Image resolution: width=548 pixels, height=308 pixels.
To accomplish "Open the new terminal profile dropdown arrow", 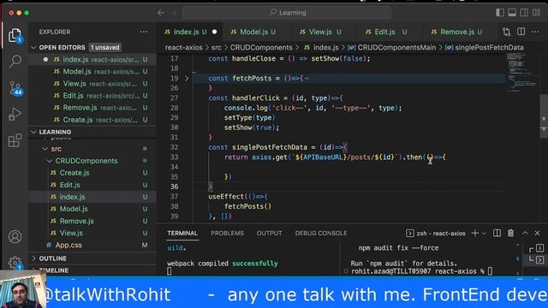I will pos(484,234).
